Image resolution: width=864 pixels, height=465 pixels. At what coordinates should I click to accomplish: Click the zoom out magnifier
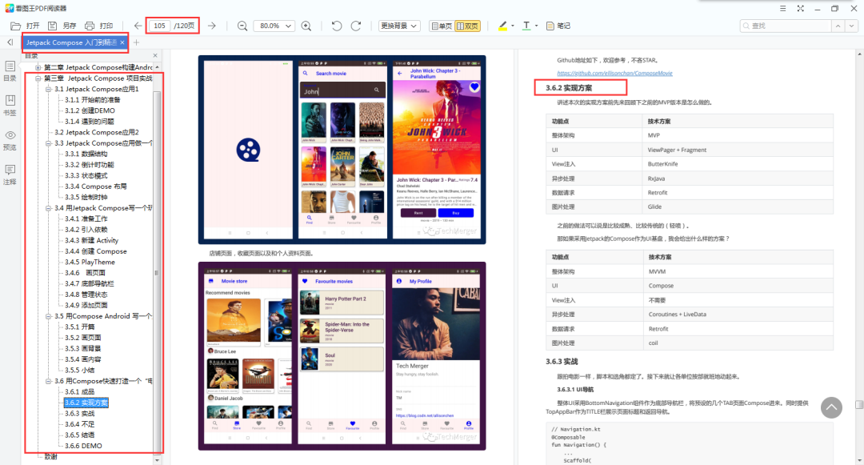[x=242, y=26]
